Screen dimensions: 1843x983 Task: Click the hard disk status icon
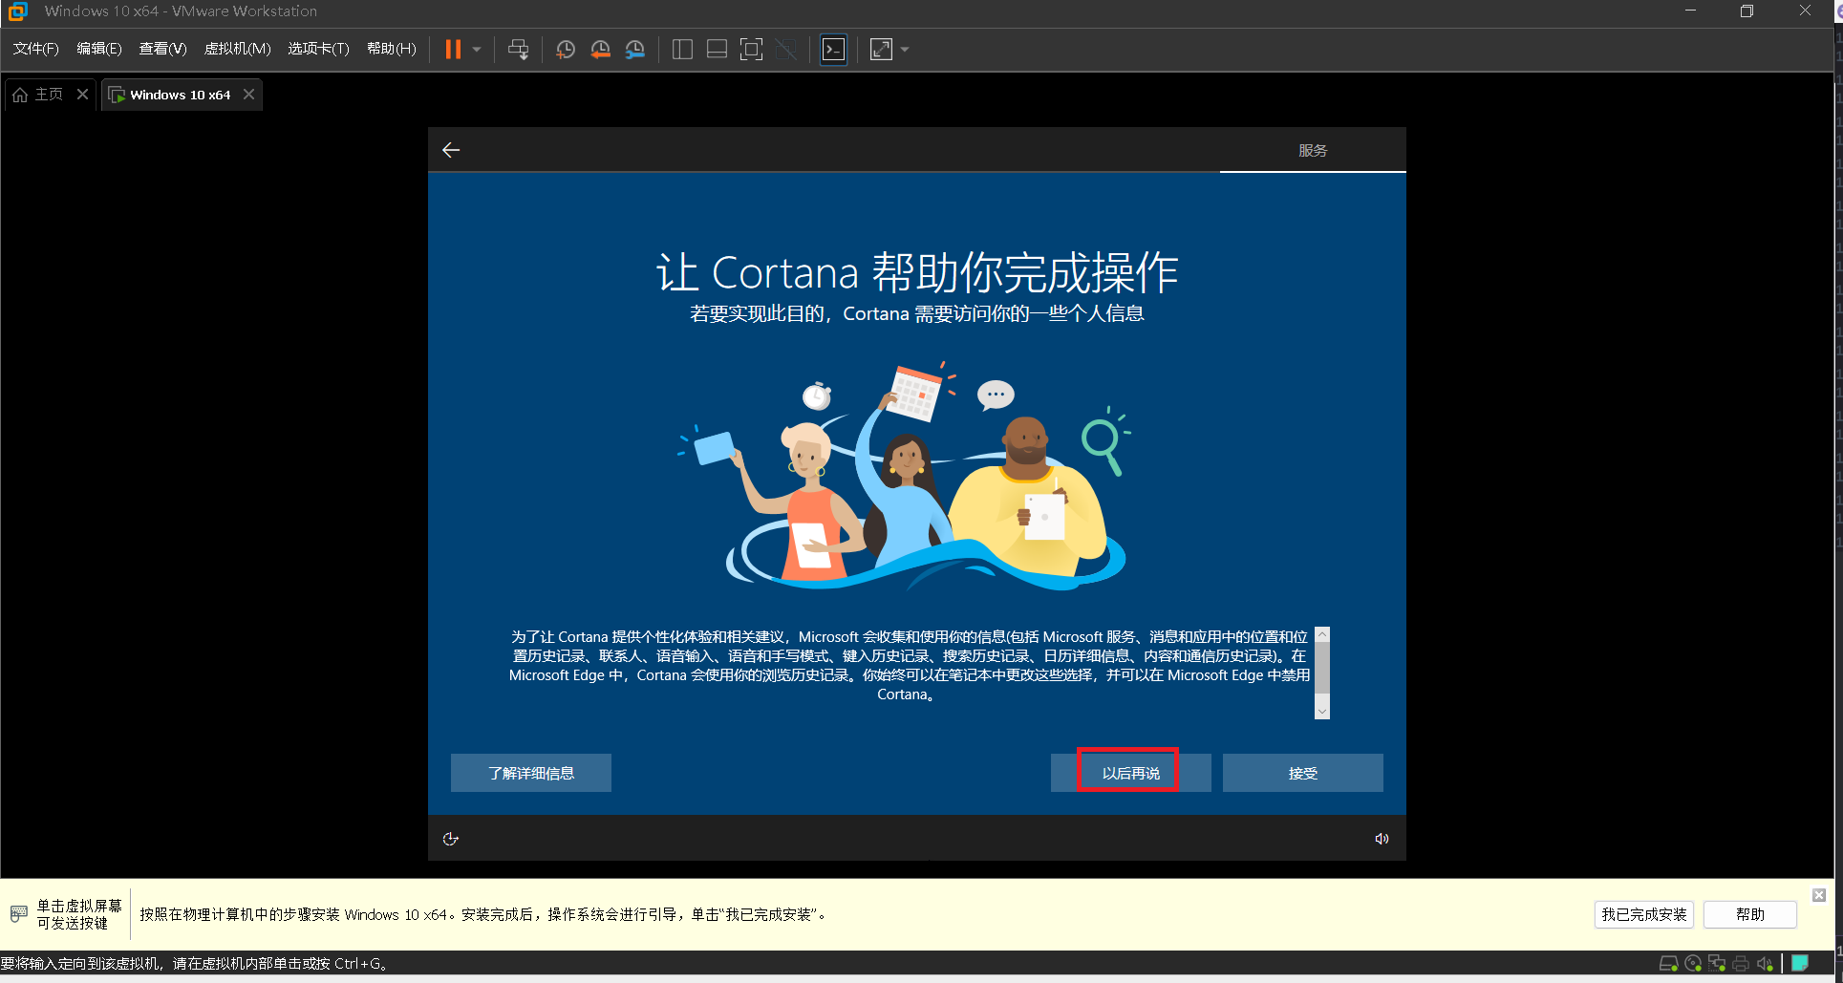coord(1669,963)
